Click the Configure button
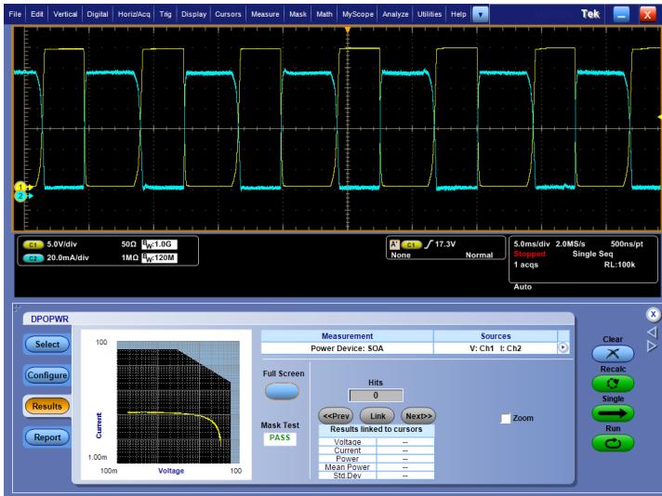Viewport: 662px width, 496px height. (x=47, y=375)
